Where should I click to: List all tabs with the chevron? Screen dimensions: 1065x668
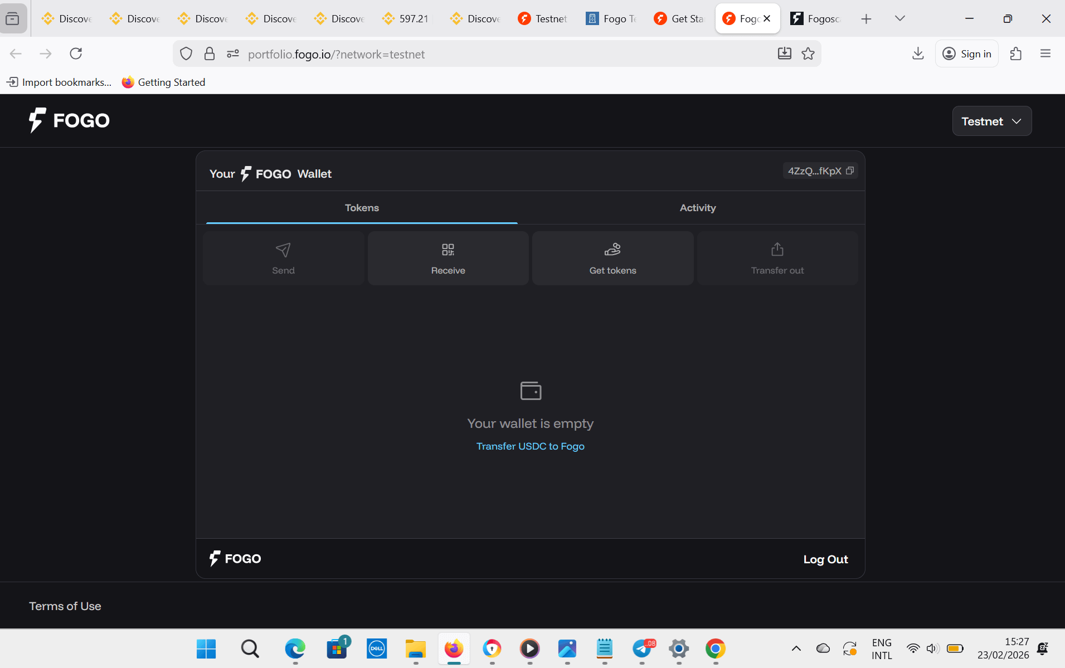pyautogui.click(x=899, y=18)
